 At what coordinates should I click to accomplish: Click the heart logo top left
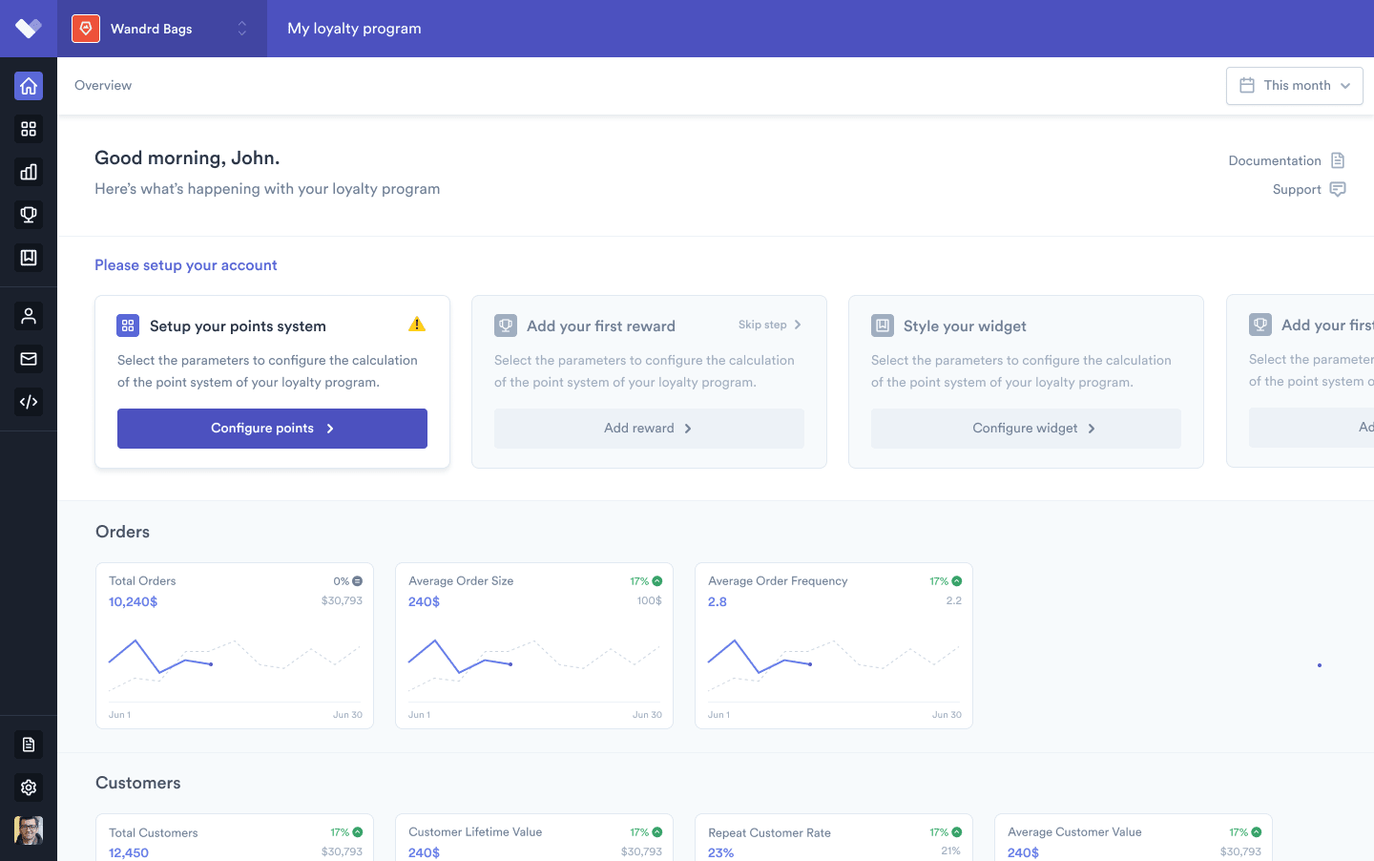[x=29, y=29]
